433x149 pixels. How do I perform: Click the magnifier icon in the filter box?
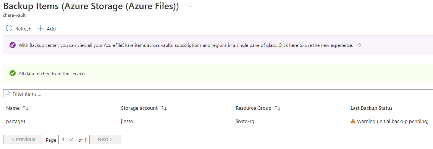(8, 94)
